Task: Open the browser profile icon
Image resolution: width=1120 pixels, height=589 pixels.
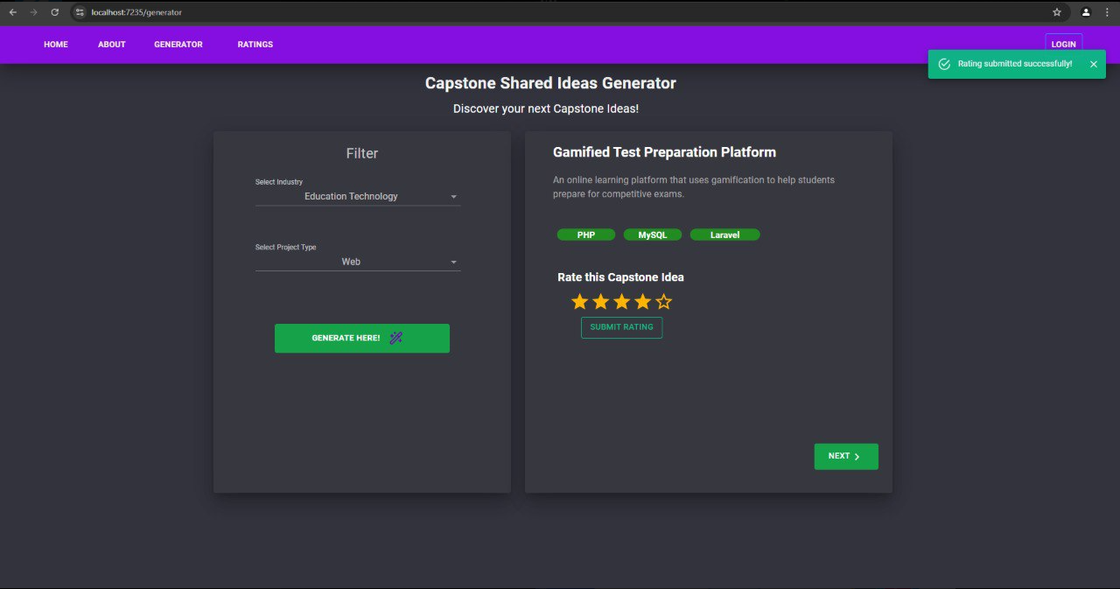Action: (1086, 12)
